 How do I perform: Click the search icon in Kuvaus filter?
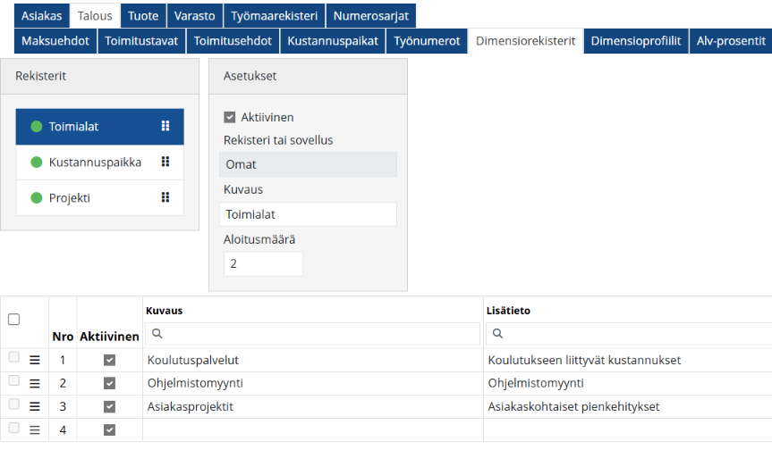[x=157, y=334]
